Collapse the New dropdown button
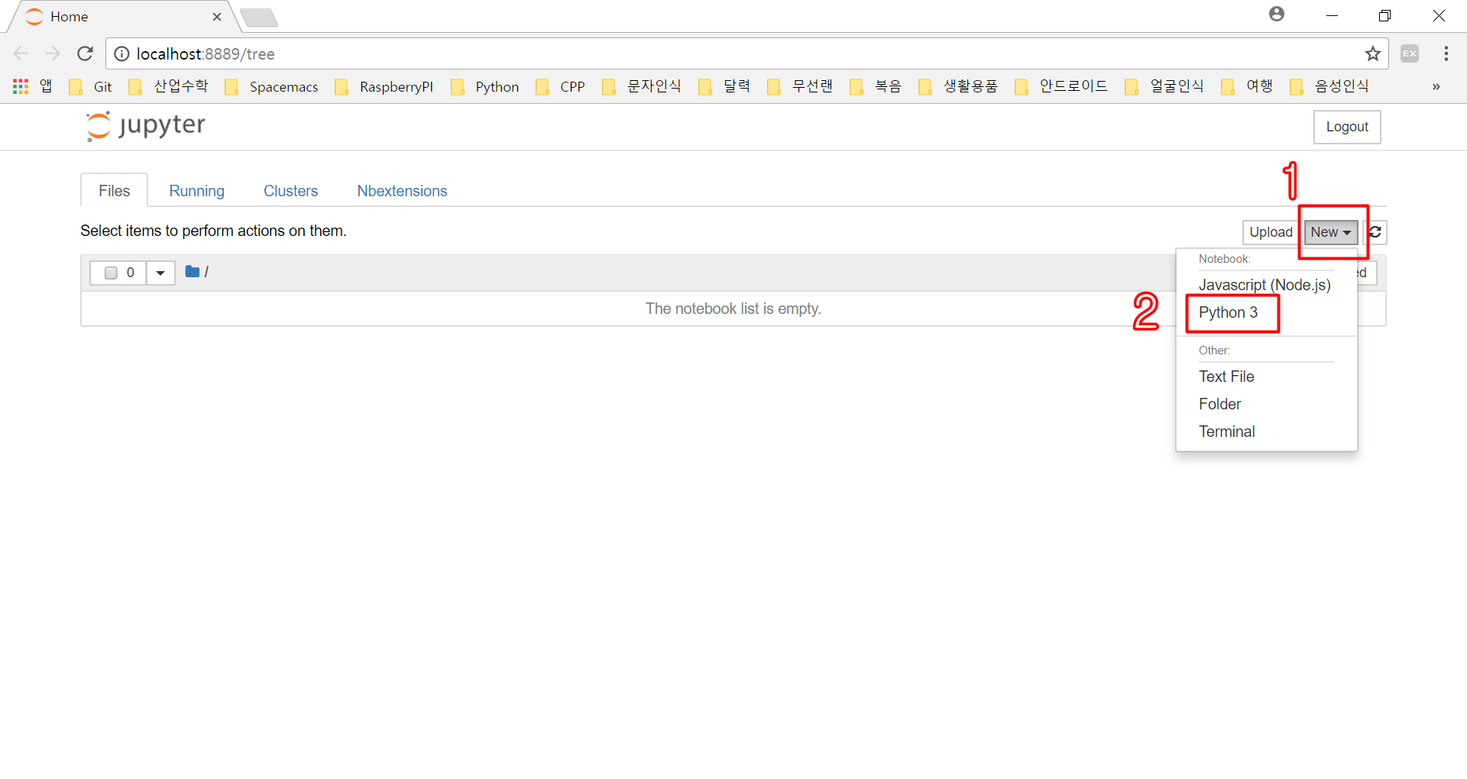This screenshot has height=779, width=1467. coord(1330,232)
